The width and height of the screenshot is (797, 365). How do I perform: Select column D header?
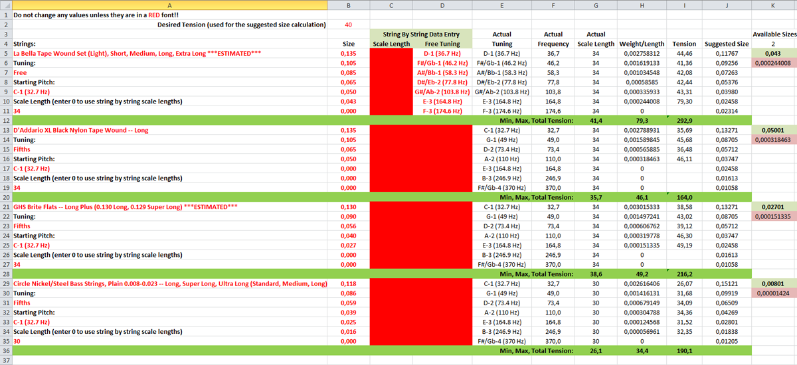pos(442,5)
